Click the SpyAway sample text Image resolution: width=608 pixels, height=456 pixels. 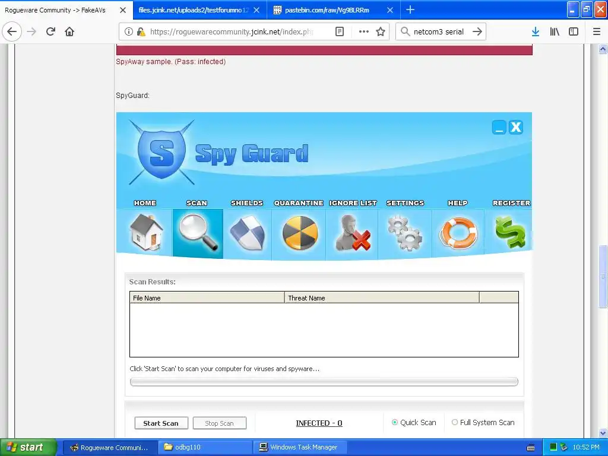pyautogui.click(x=170, y=61)
